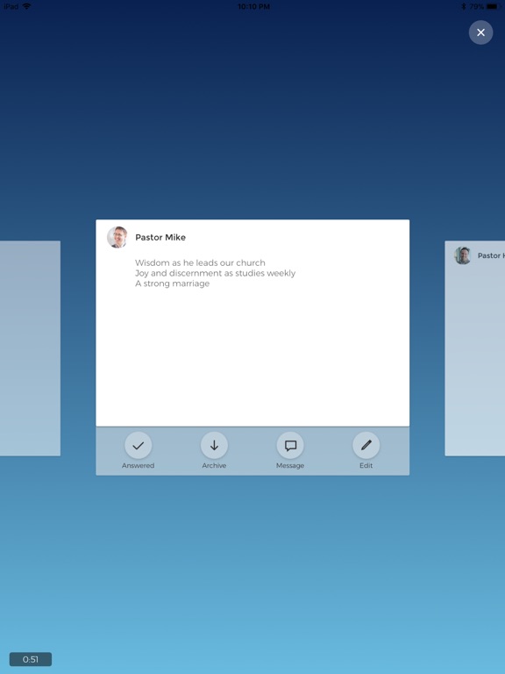Screen dimensions: 505x674
Task: Select the Pastor Mike name heading
Action: click(x=160, y=237)
